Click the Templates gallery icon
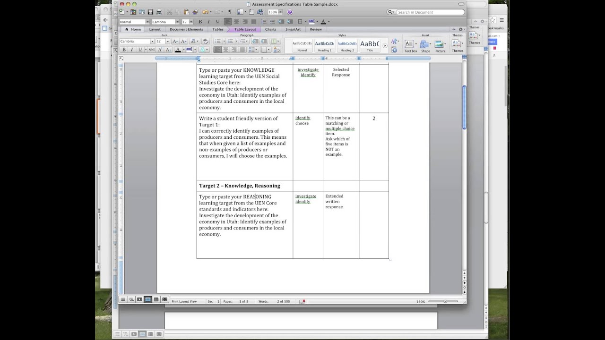This screenshot has height=340, width=605. coord(133,12)
